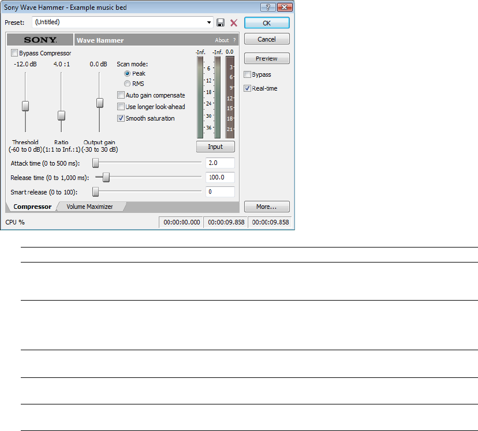Select RMS scan mode
478x431 pixels.
(x=127, y=84)
